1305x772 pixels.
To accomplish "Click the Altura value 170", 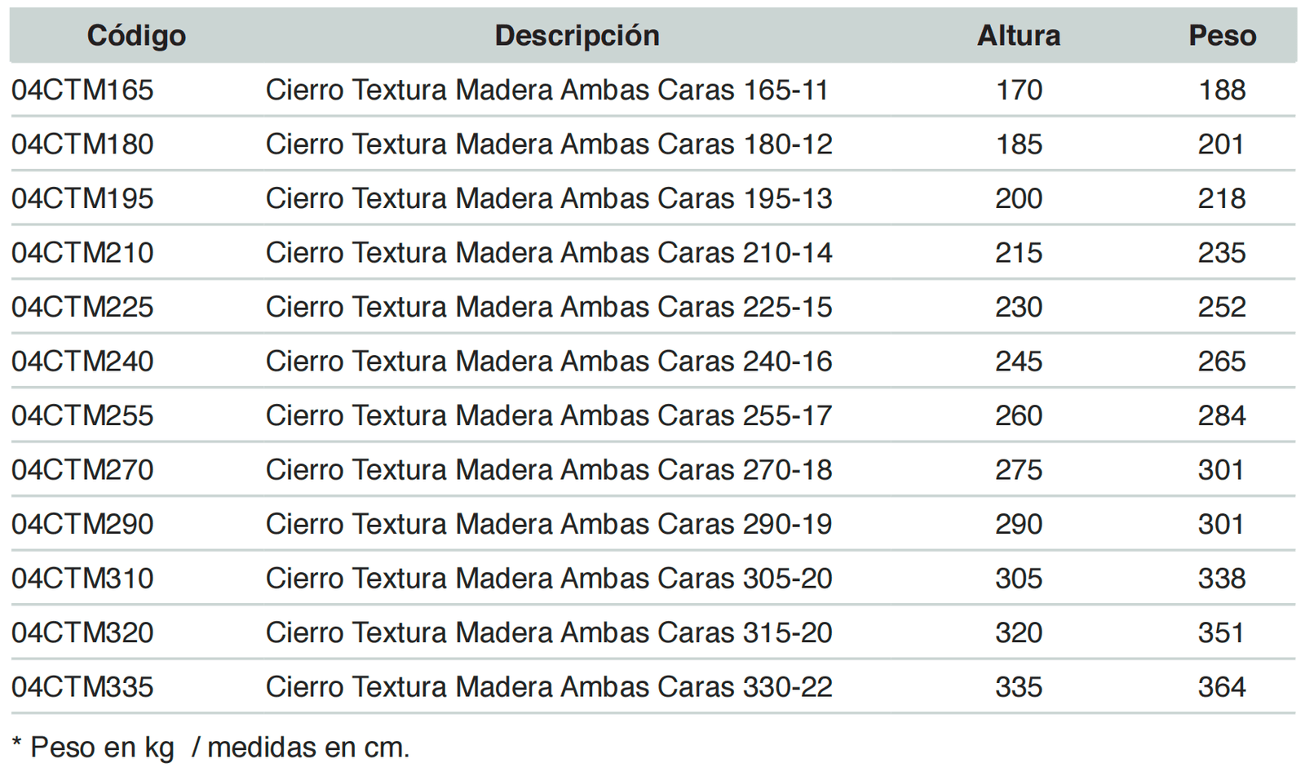I will 1019,90.
